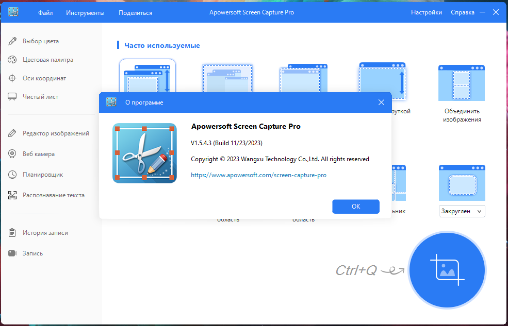The image size is (508, 326).
Task: Click the Цветовая палитра label
Action: [48, 60]
